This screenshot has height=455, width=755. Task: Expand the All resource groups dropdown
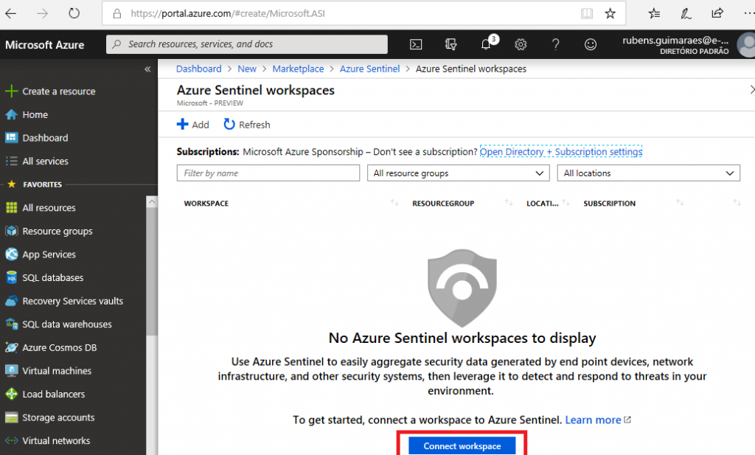pos(458,173)
